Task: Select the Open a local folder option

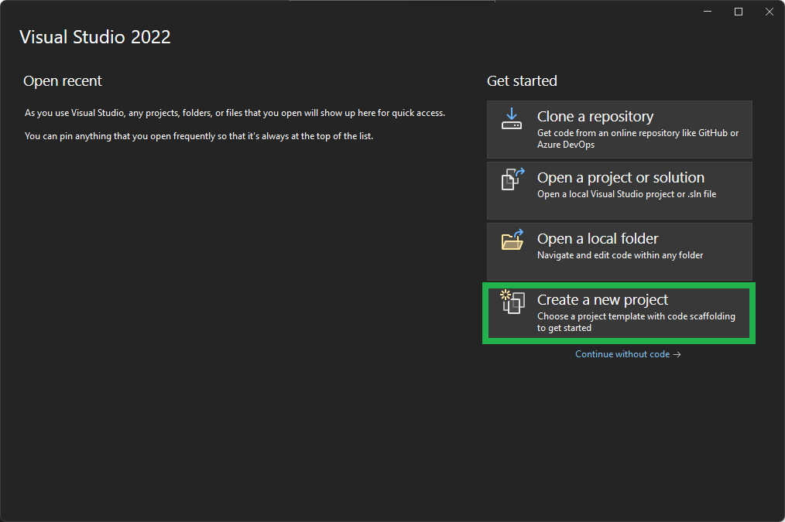Action: tap(619, 251)
